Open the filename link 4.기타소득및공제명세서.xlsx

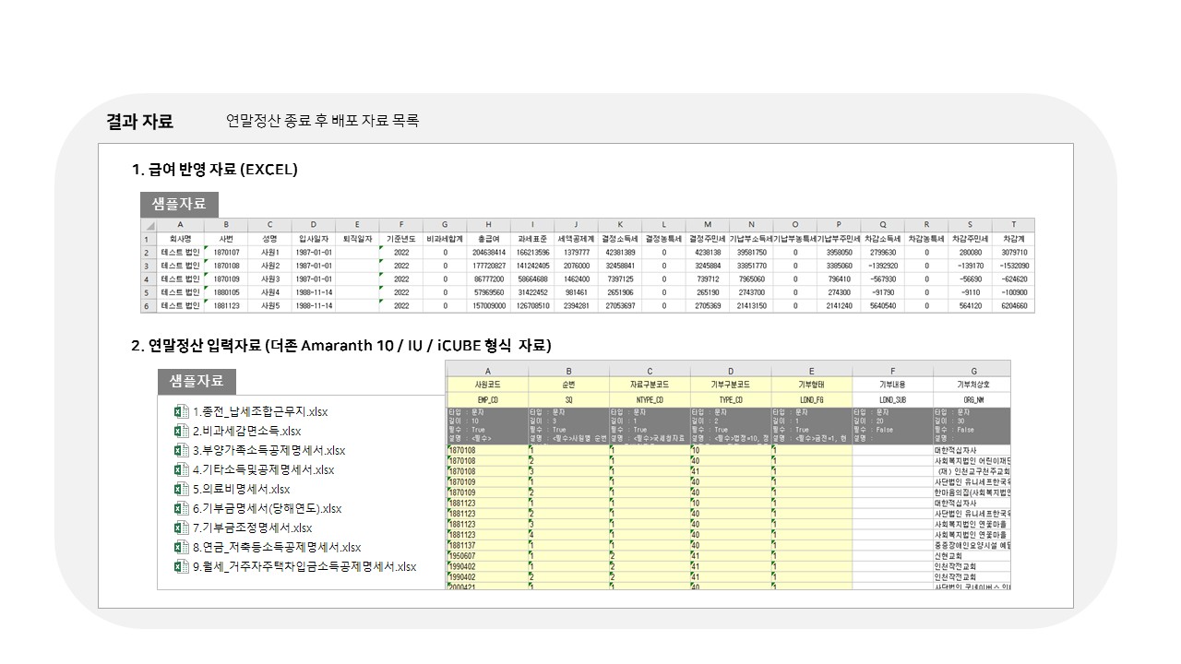point(265,468)
